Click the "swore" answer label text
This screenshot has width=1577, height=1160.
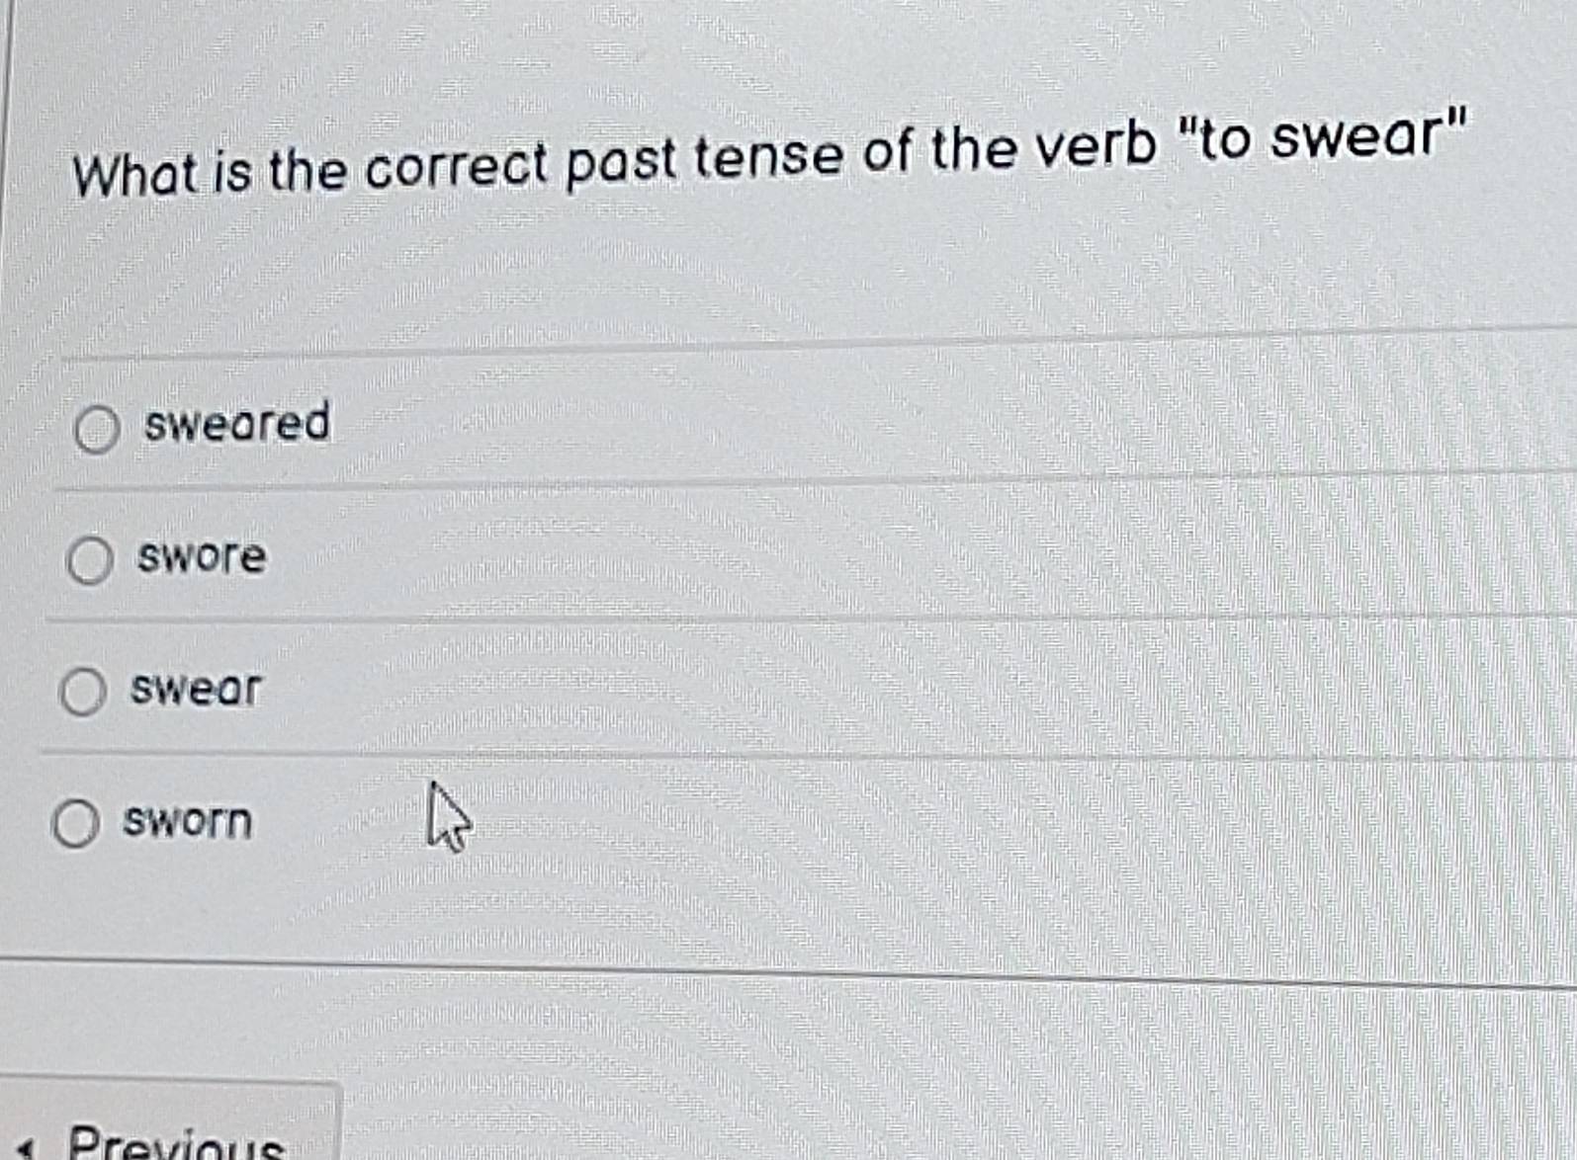(x=201, y=558)
